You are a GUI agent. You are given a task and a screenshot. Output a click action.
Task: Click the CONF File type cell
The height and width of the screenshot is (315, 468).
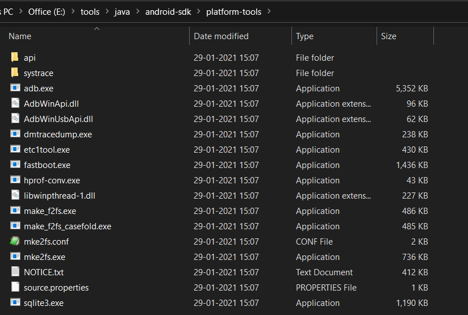(x=314, y=242)
